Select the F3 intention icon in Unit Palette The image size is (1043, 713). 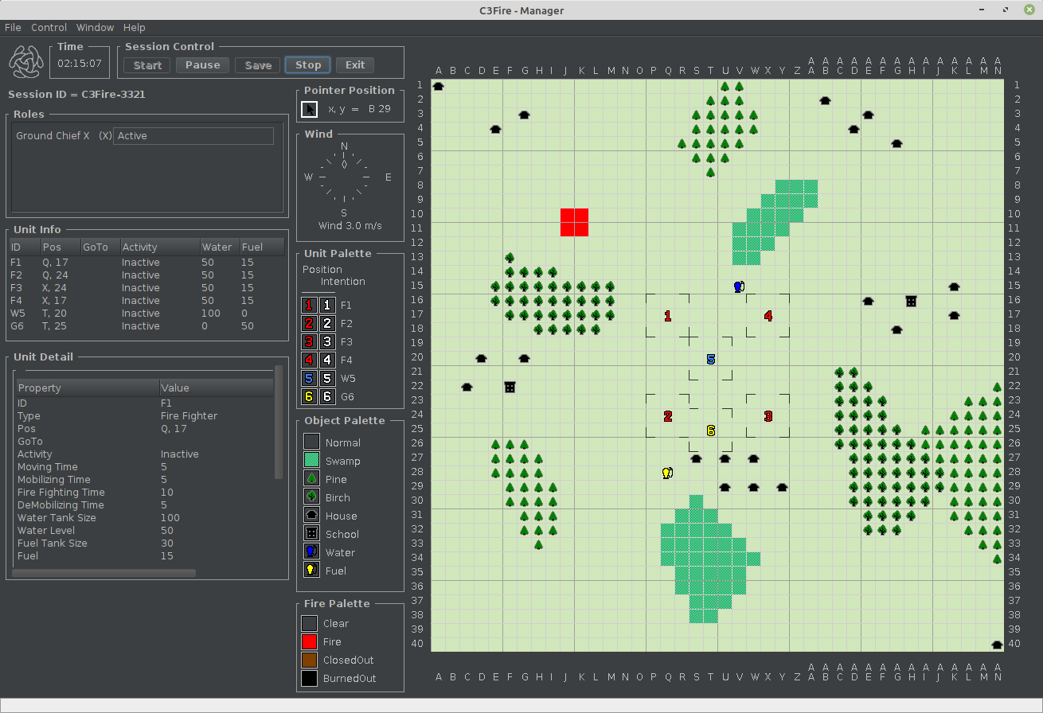click(327, 341)
